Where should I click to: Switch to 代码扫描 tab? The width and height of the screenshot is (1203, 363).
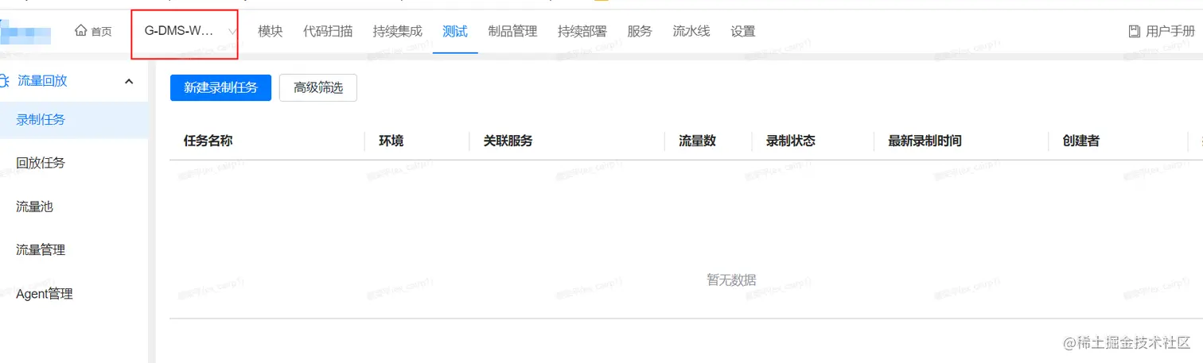328,32
